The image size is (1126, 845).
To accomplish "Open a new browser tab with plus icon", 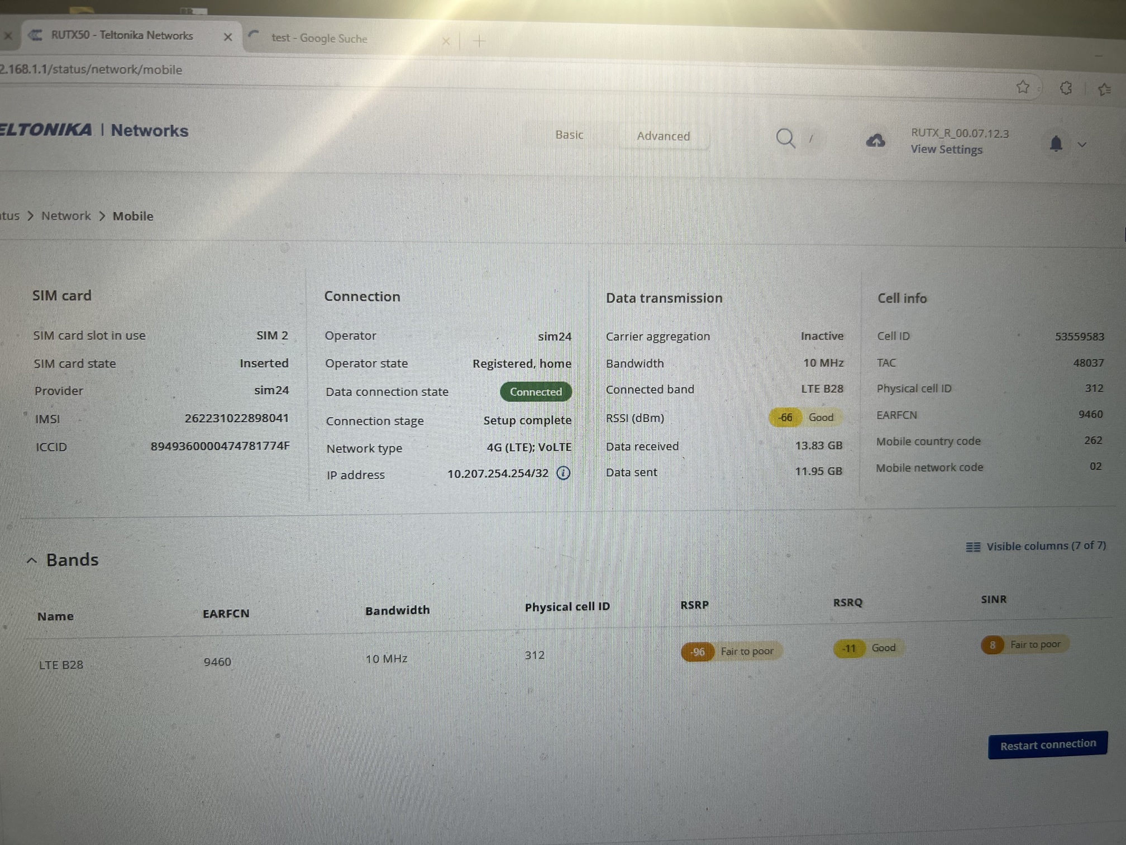I will [479, 41].
